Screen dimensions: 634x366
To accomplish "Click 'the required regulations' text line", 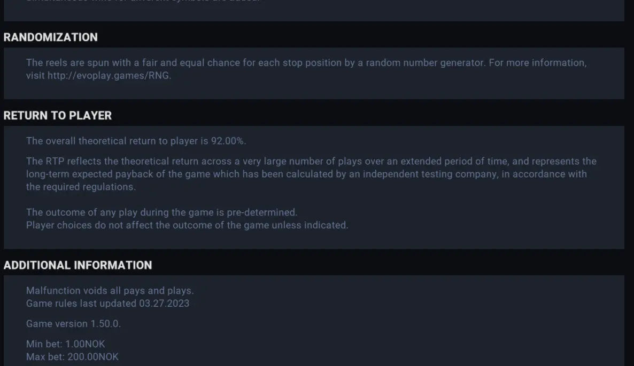I will (81, 187).
